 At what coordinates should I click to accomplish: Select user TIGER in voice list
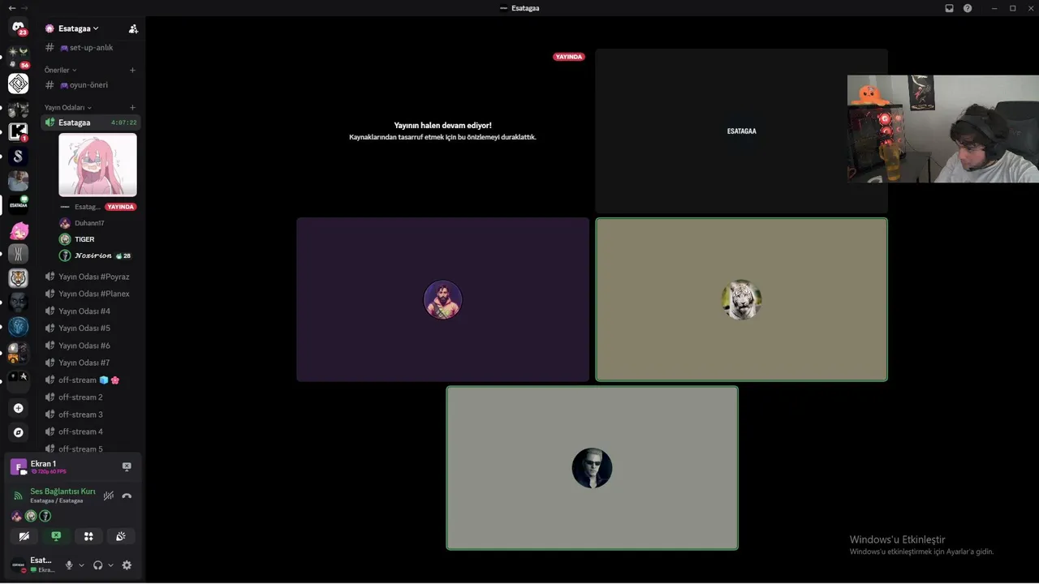(x=97, y=239)
